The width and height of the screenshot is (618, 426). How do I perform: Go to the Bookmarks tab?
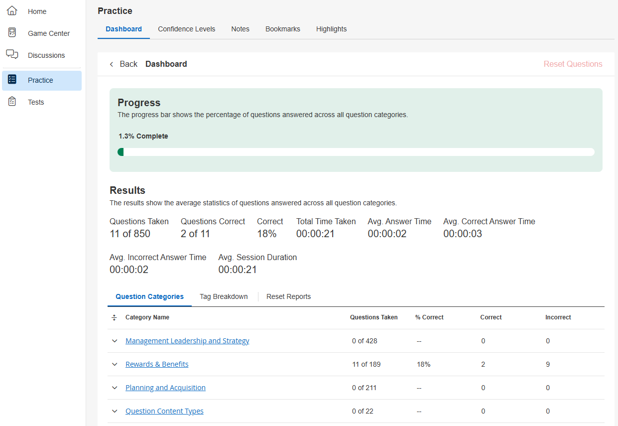[282, 29]
